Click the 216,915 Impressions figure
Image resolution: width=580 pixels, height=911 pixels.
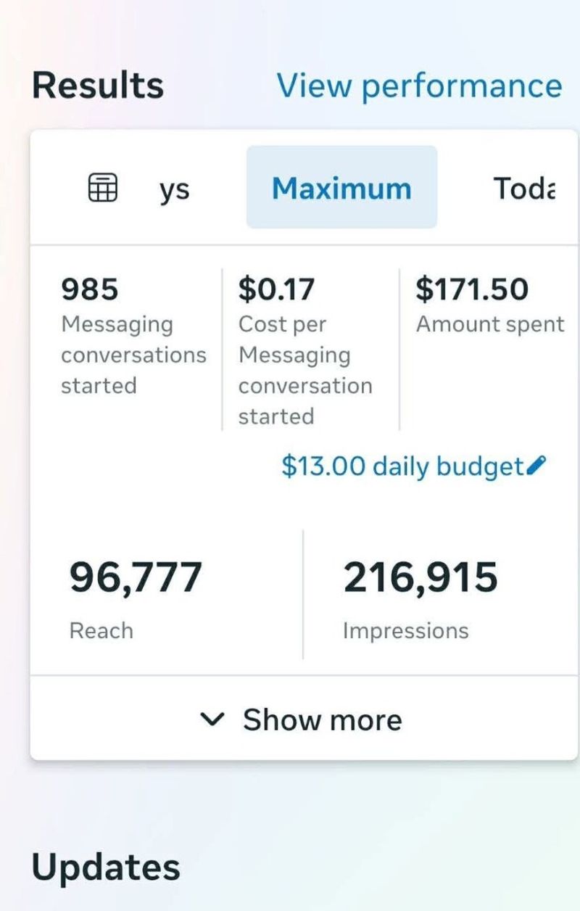point(420,578)
